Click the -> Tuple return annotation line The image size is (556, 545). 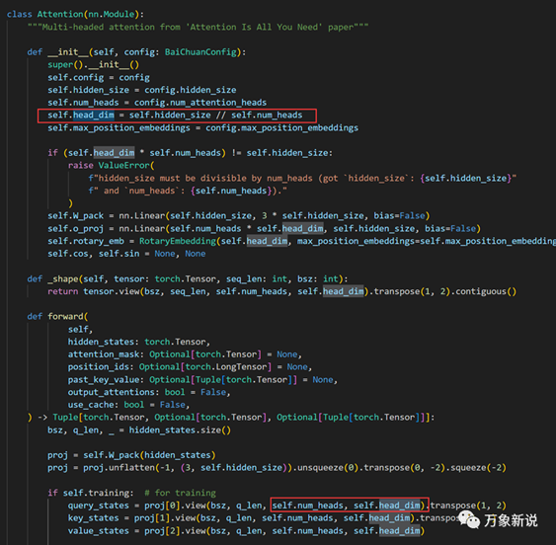click(231, 418)
